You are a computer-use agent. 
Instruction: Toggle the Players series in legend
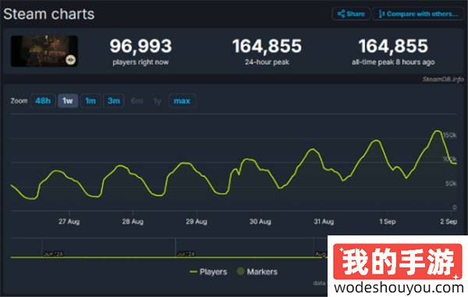pos(208,271)
